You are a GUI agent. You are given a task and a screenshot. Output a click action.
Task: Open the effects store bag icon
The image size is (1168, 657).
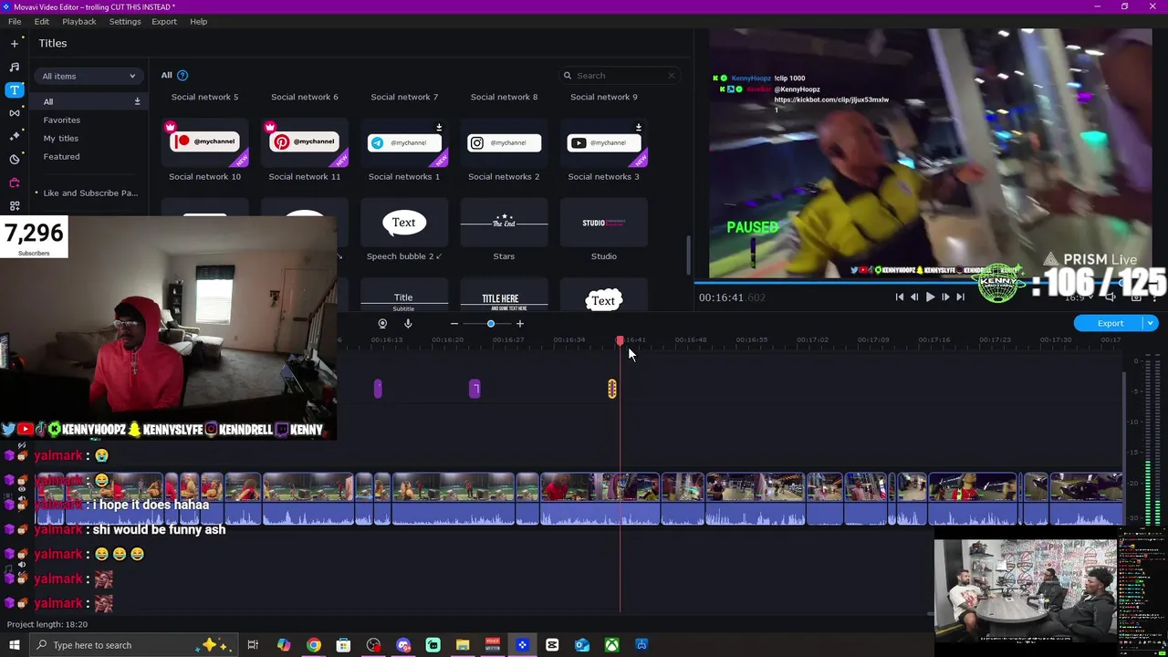coord(15,182)
